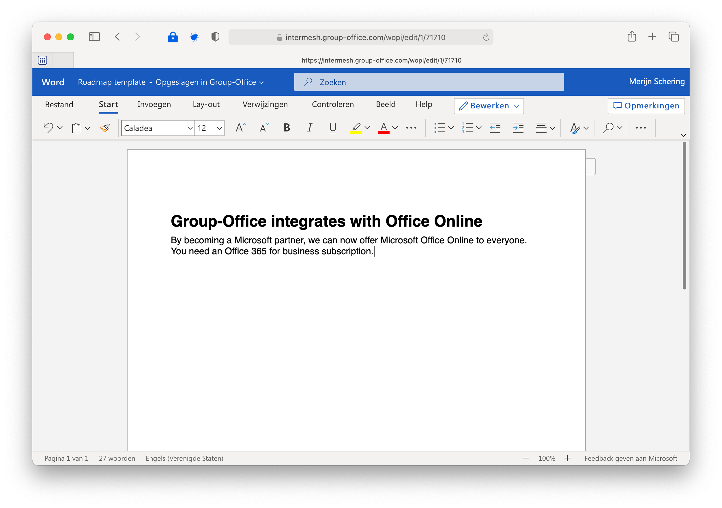Screen dimensions: 722x508
Task: Open the Help tab
Action: (x=424, y=104)
